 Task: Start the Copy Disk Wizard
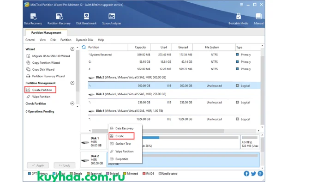point(41,69)
